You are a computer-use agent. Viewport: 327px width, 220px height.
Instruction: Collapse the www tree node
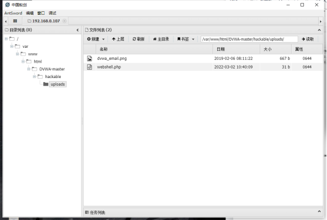pos(18,54)
